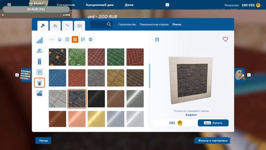
Task: Select copper brown tile in bottom row
Action: [57, 119]
